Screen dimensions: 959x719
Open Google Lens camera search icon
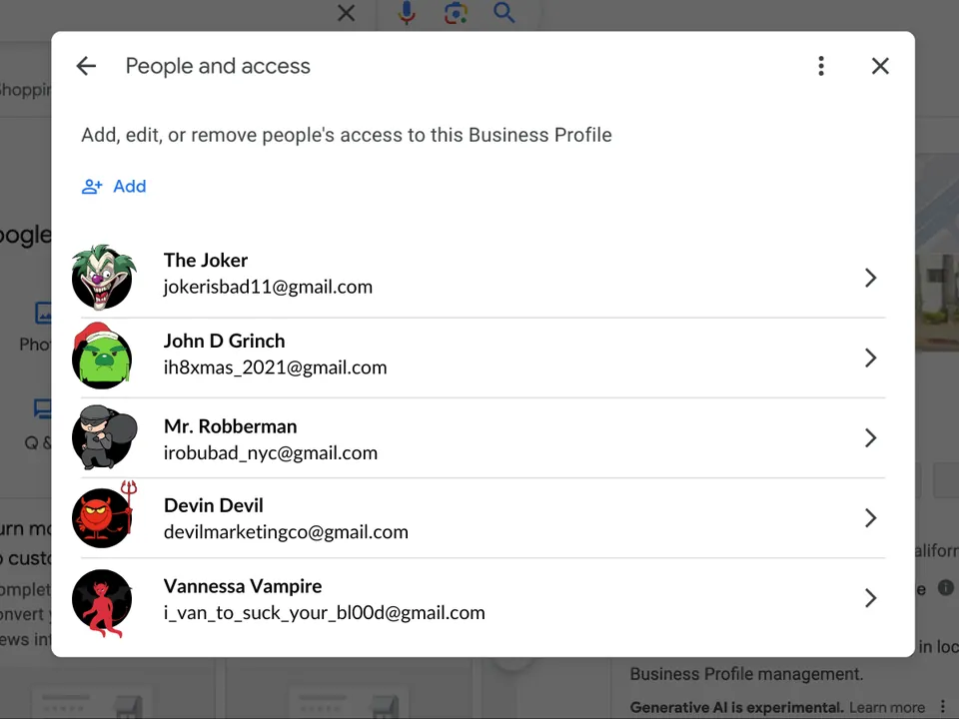(456, 12)
